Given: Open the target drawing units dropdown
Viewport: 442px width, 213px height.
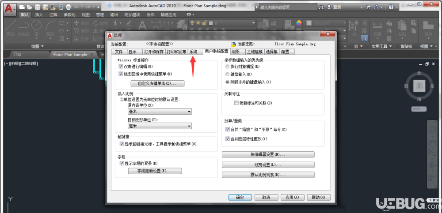Looking at the screenshot, I should tap(160, 126).
